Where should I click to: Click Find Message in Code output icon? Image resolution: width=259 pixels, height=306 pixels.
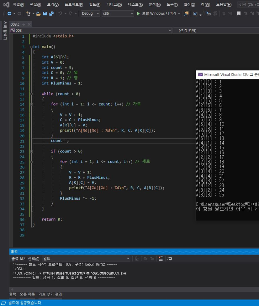pos(137,259)
